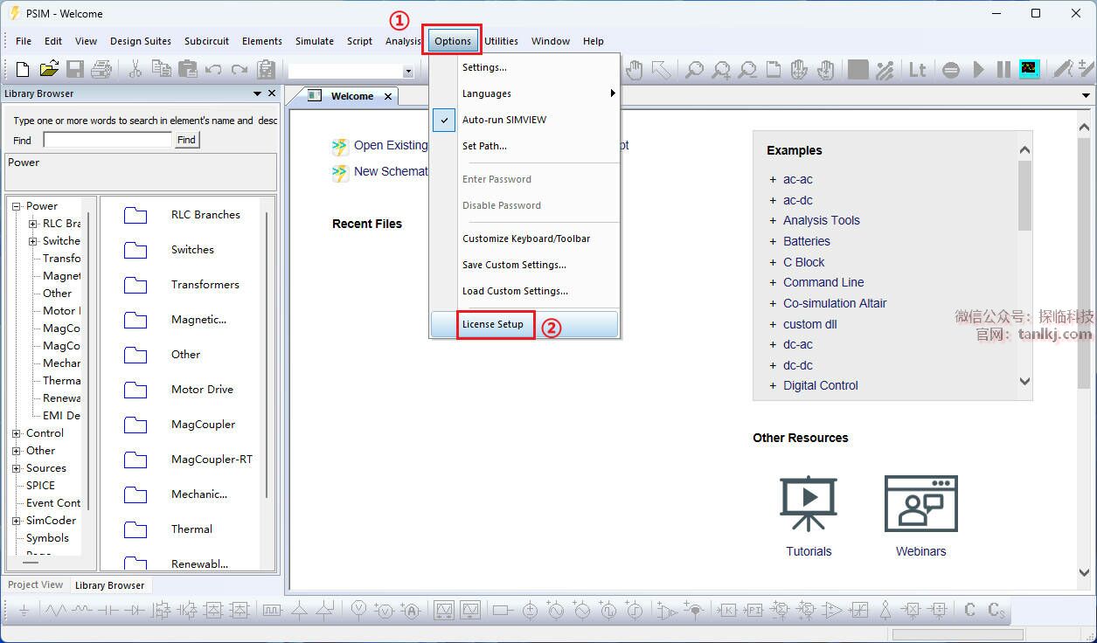The height and width of the screenshot is (643, 1097).
Task: Place a ground element from bottom toolbar
Action: tap(24, 611)
